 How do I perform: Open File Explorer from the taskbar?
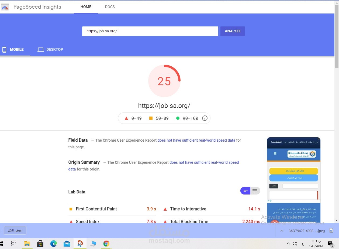click(x=27, y=244)
